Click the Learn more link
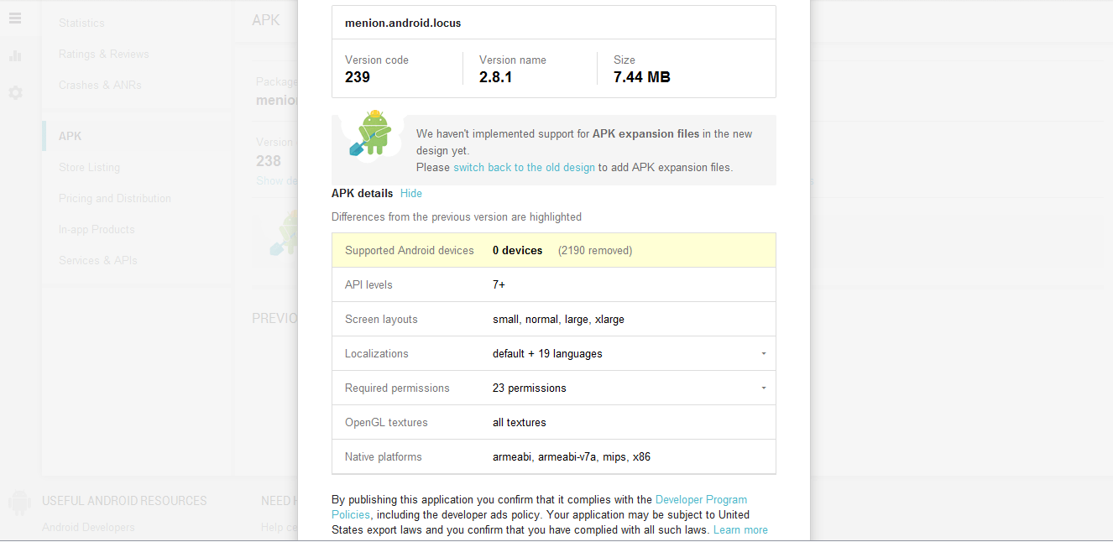This screenshot has width=1113, height=542. click(740, 530)
